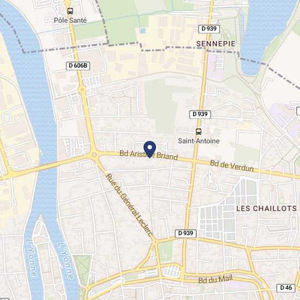Click the D 939 shield near Sennepie
The height and width of the screenshot is (300, 300).
click(x=209, y=29)
